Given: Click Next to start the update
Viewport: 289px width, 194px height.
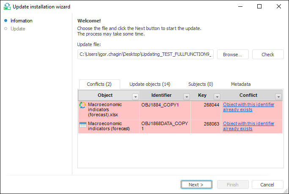Looking at the screenshot, I should pos(196,185).
